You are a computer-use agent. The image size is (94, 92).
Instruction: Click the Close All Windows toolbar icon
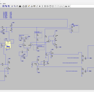click(x=9, y=6)
